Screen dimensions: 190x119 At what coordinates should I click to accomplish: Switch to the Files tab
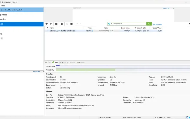48,63
